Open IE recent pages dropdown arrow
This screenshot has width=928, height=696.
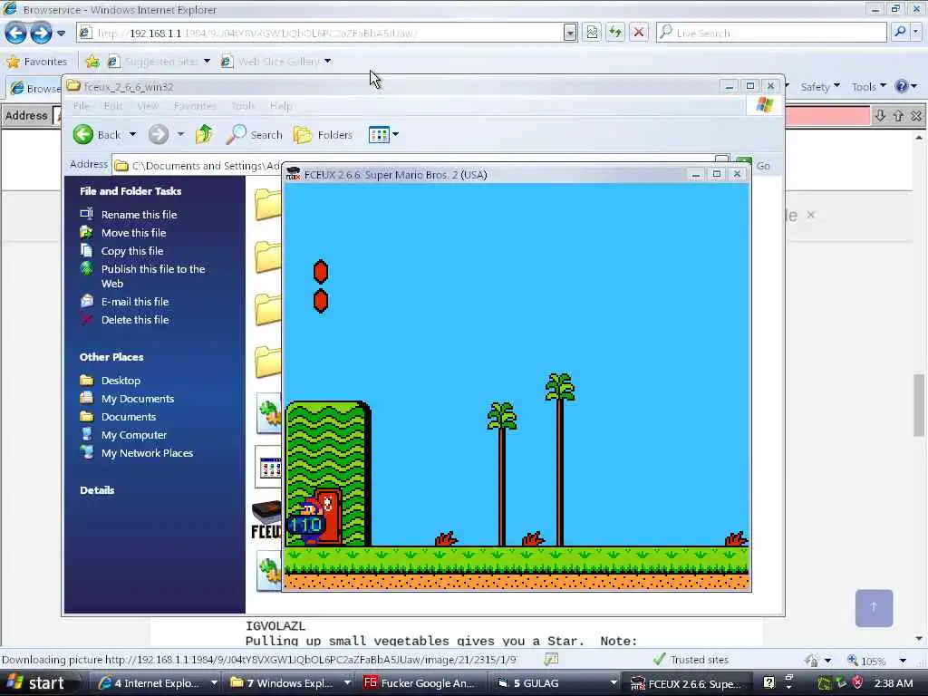click(x=61, y=34)
